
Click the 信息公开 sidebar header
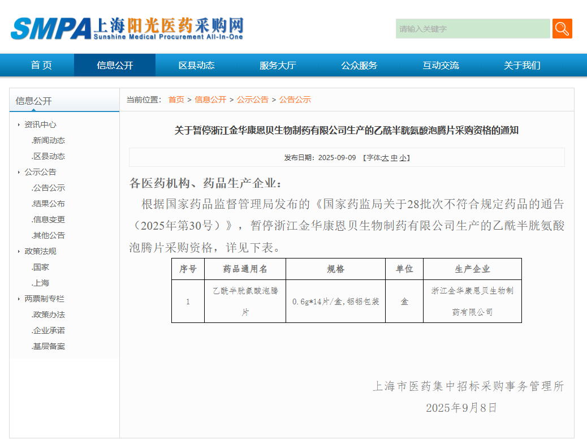(34, 101)
